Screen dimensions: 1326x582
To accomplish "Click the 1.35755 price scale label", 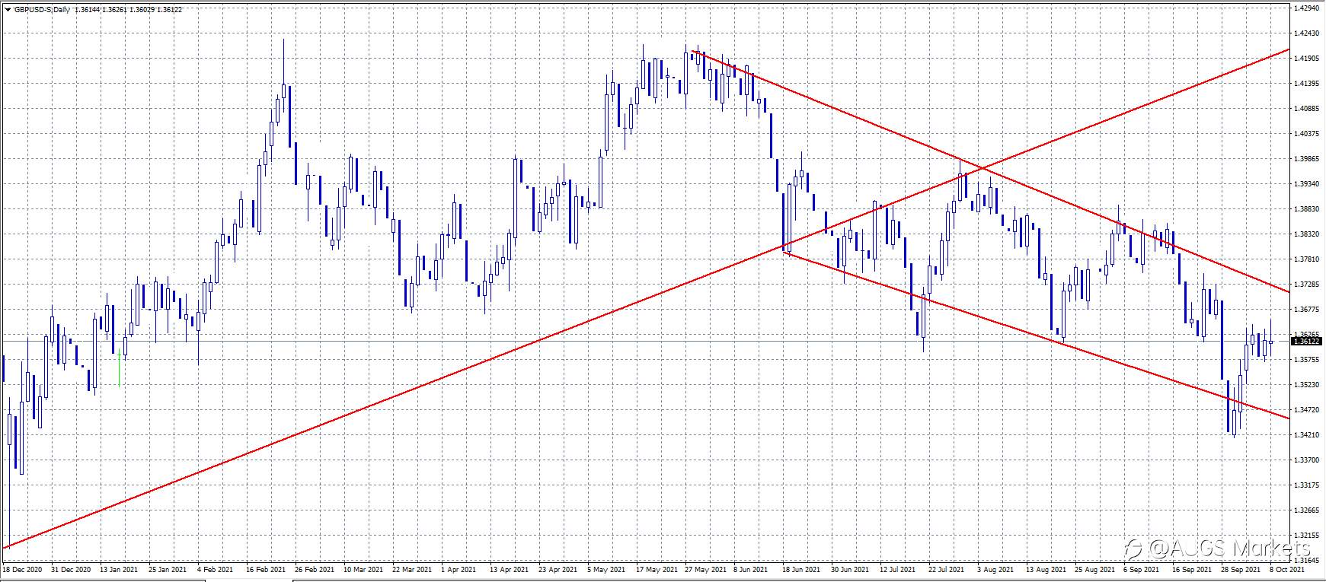I will 1306,359.
